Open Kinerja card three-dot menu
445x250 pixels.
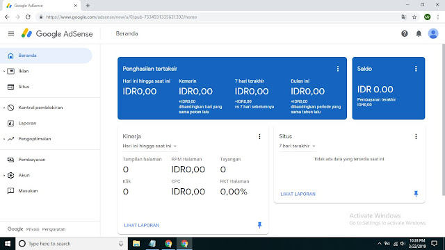259,137
